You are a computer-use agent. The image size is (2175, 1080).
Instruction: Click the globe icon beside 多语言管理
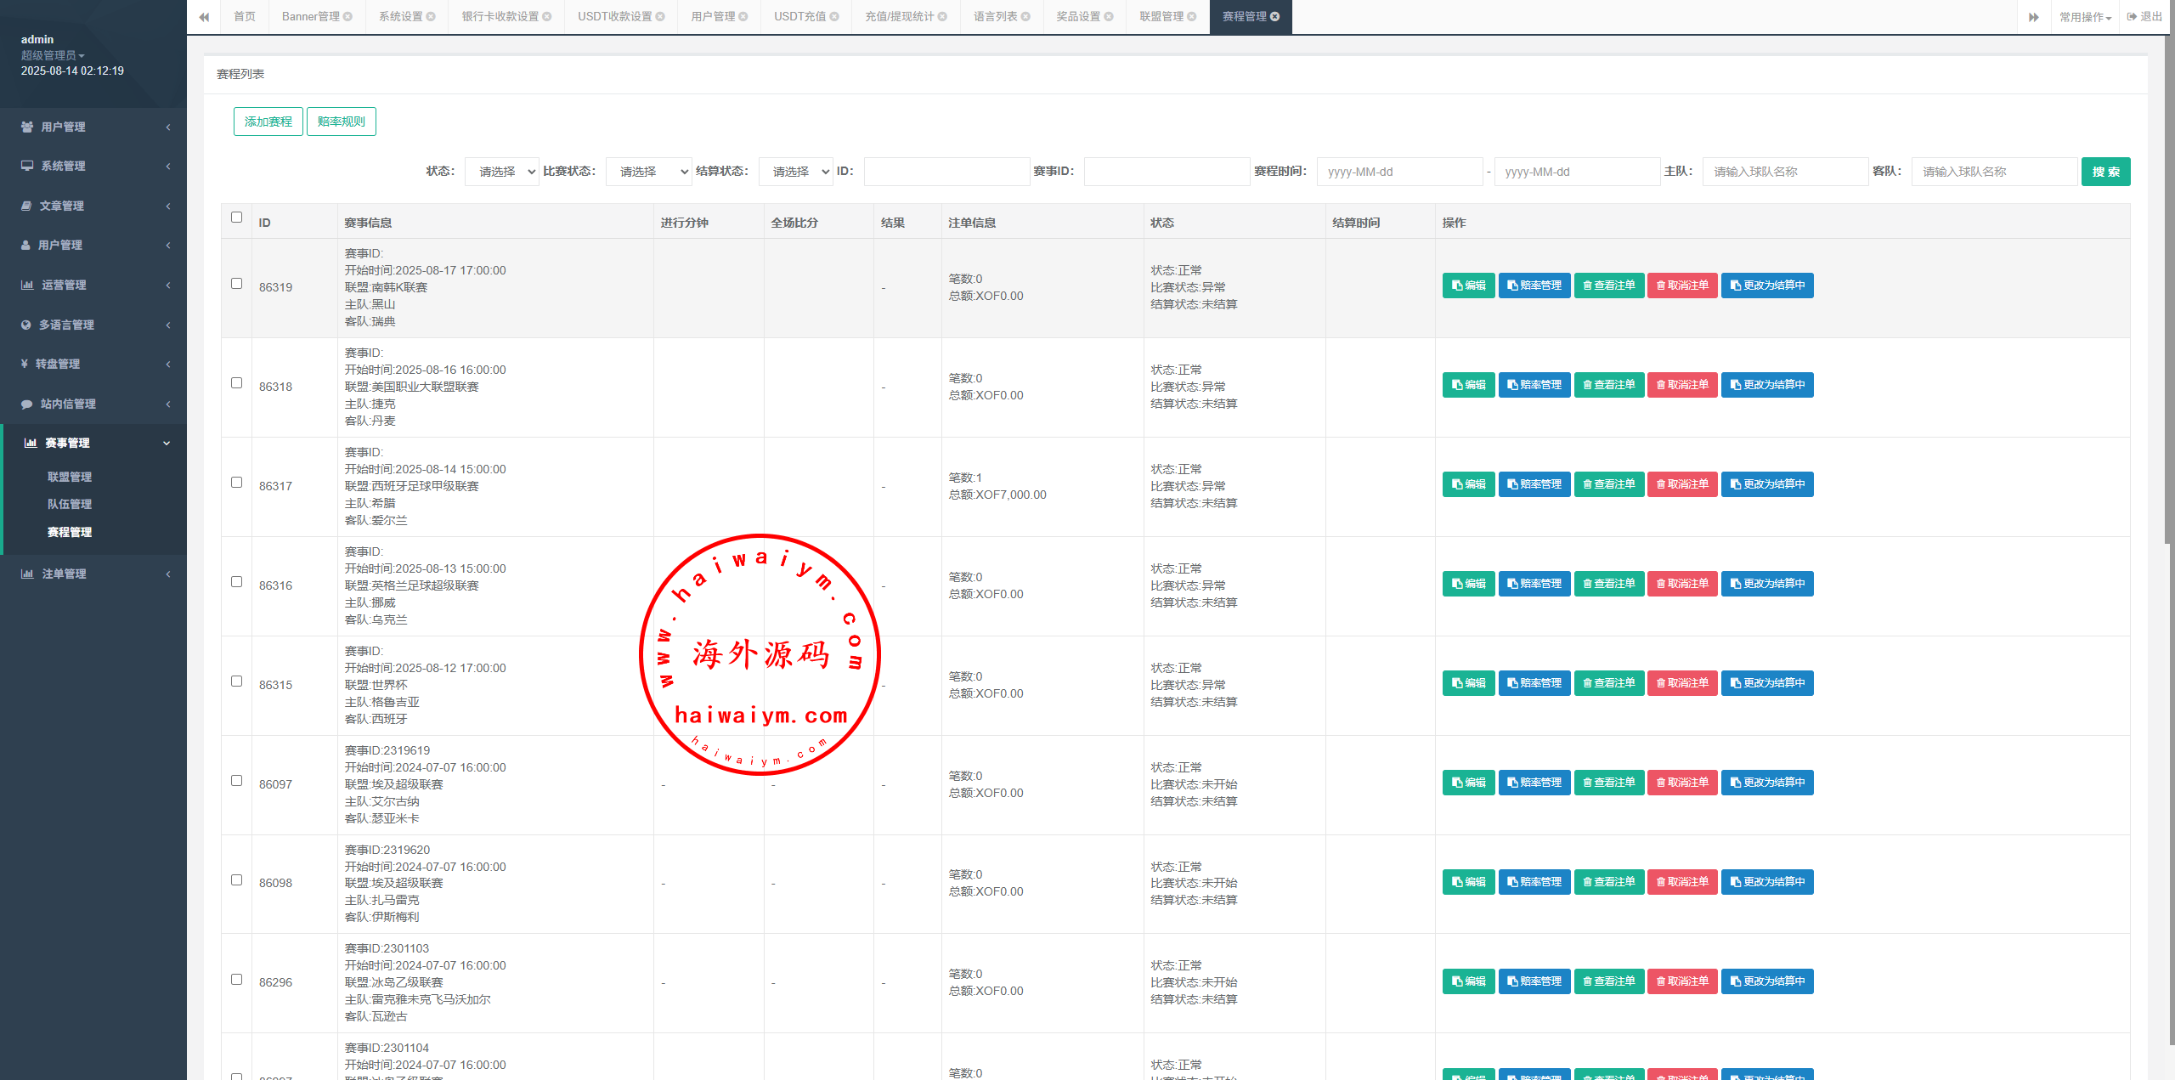click(26, 325)
